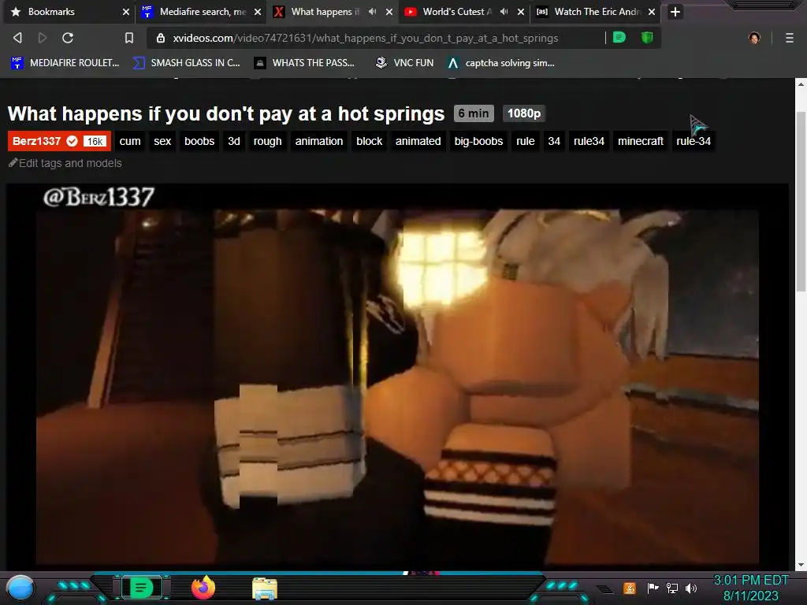Close the Mediafire search tab
807x605 pixels.
[258, 12]
